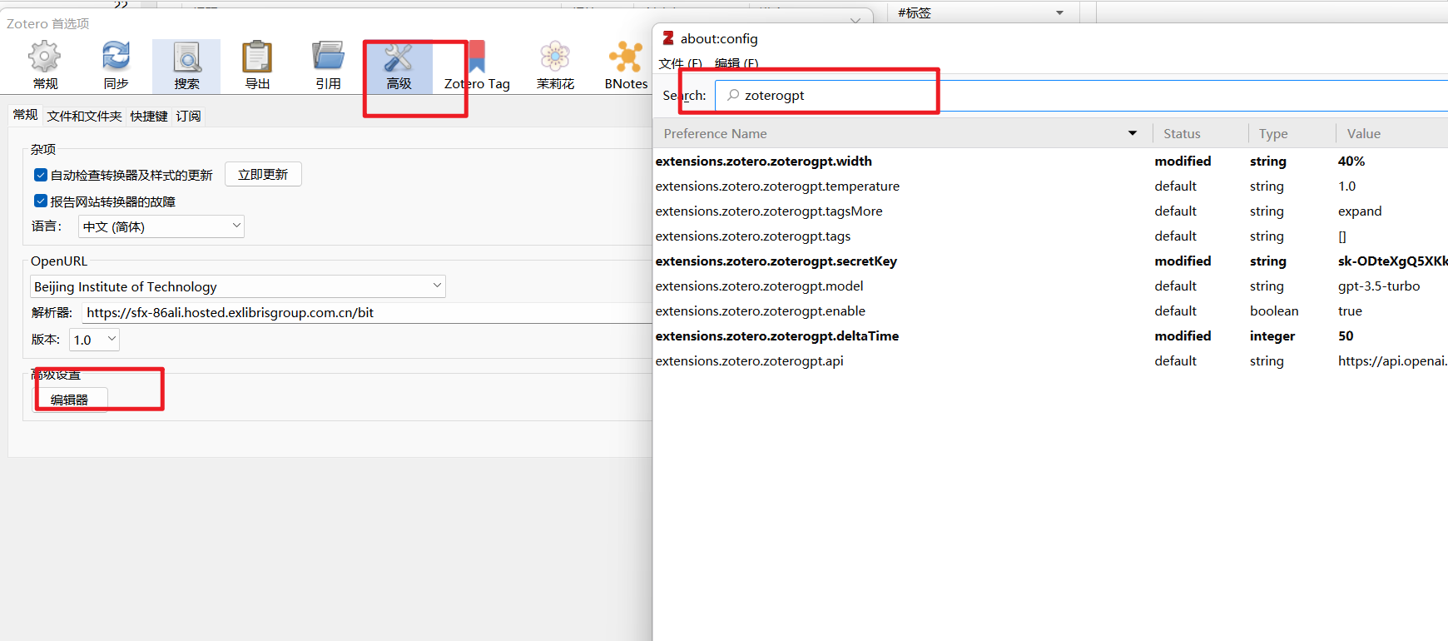Click the about:config Search field containing zoterogpt
1448x641 pixels.
(1081, 95)
